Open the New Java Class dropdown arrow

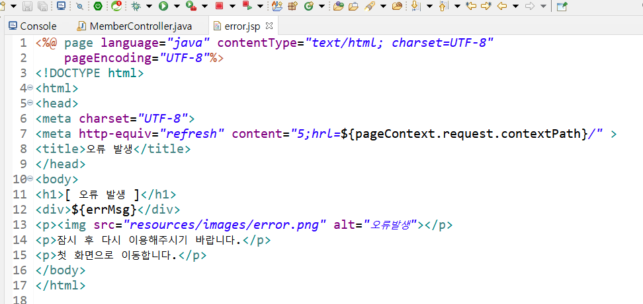tap(321, 6)
